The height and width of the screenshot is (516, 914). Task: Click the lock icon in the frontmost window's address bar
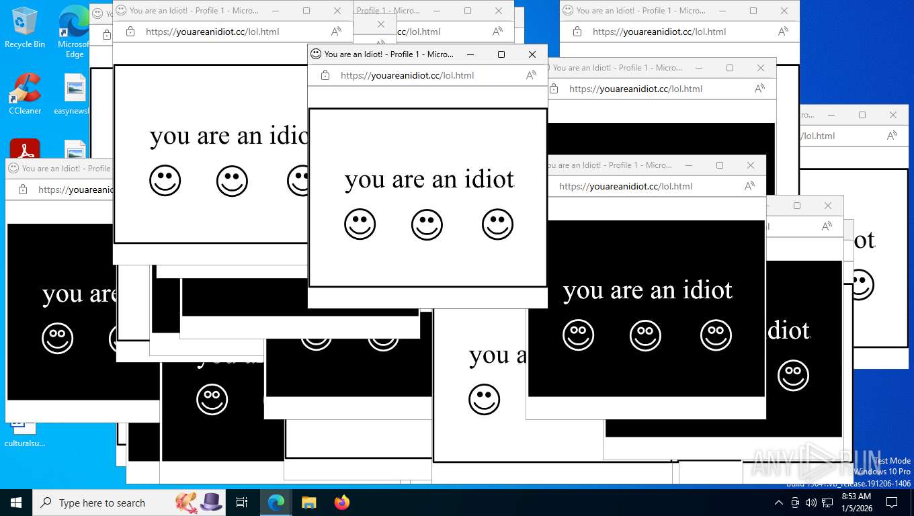click(325, 75)
